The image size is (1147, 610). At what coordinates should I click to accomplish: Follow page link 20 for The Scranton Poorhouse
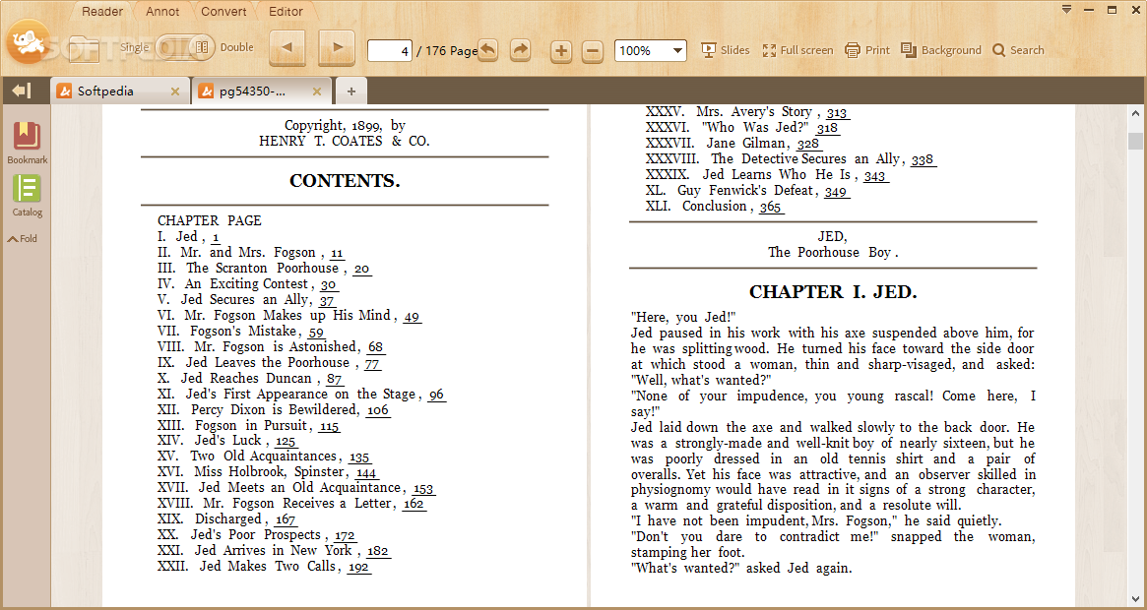(x=361, y=270)
